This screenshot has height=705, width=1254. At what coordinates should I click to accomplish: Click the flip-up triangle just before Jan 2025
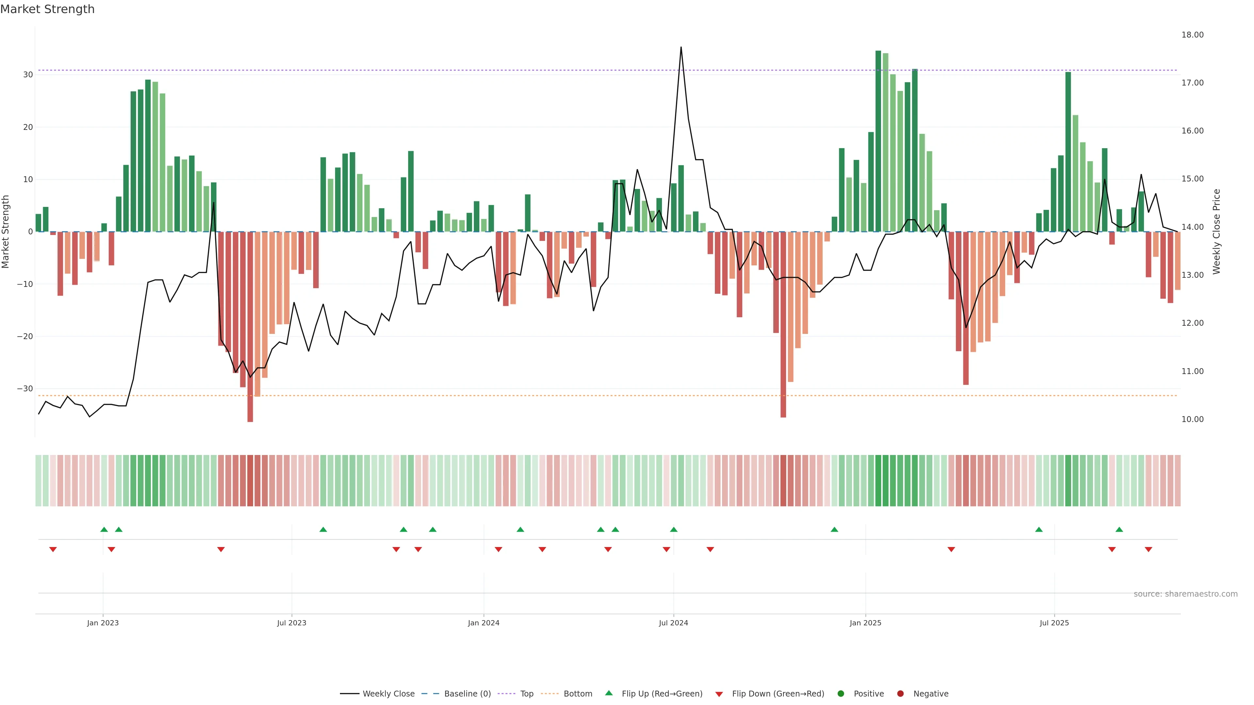[x=834, y=529]
